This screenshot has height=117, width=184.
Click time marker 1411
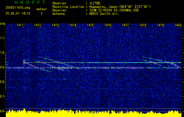point(20,25)
